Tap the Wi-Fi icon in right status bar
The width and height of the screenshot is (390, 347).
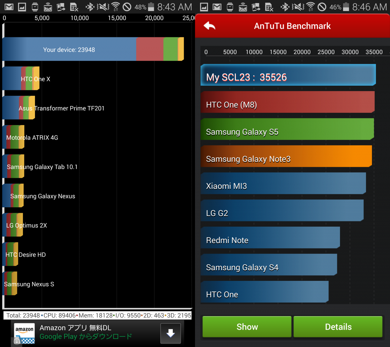pyautogui.click(x=310, y=7)
